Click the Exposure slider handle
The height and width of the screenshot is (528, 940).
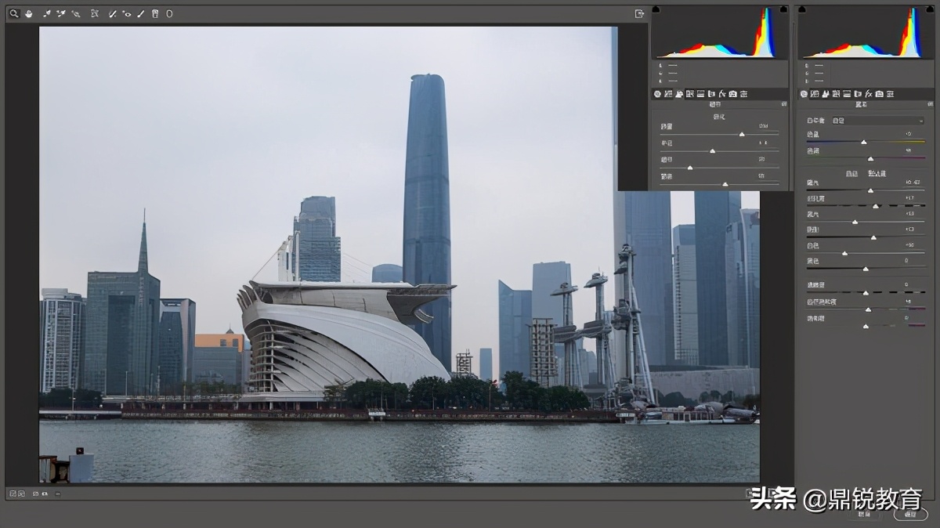click(870, 190)
